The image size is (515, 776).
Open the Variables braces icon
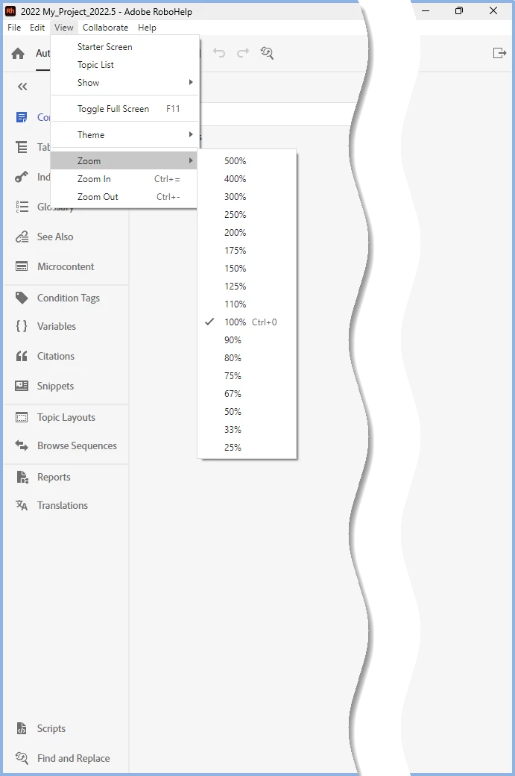(22, 325)
